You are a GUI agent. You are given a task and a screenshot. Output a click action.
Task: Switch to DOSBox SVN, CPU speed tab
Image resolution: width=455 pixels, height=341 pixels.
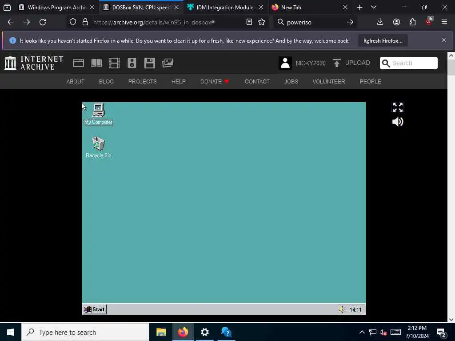[x=141, y=7]
